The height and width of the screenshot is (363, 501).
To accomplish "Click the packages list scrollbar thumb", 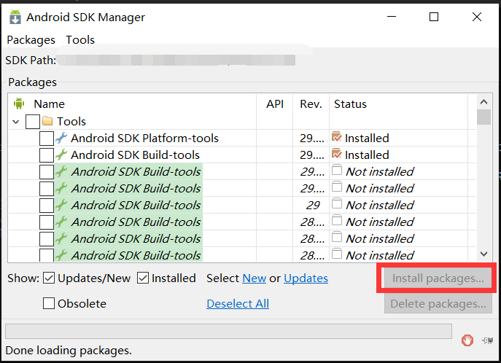I will click(x=483, y=117).
